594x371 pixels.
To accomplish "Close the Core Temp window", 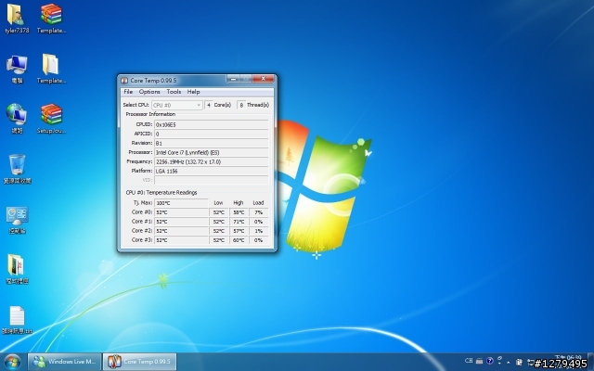I will pos(263,79).
